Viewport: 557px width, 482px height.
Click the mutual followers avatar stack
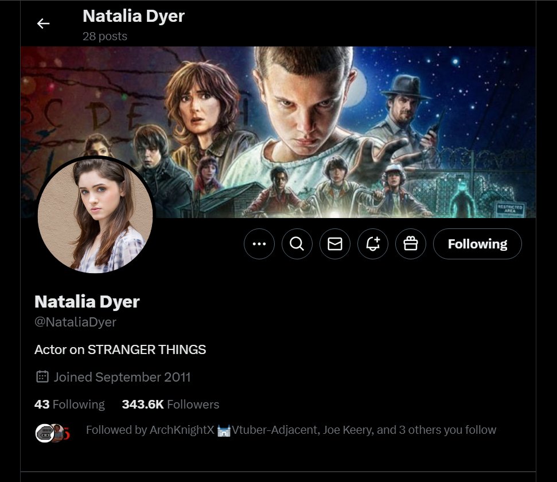(53, 433)
